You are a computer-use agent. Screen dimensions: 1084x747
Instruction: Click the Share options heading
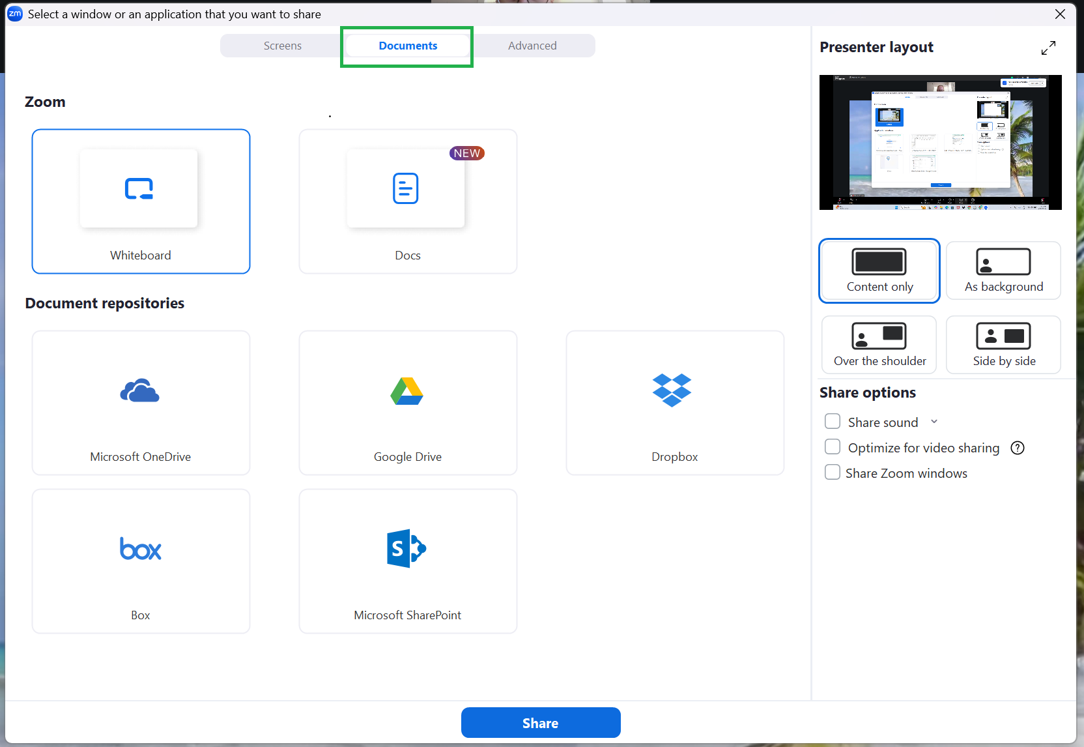coord(868,392)
